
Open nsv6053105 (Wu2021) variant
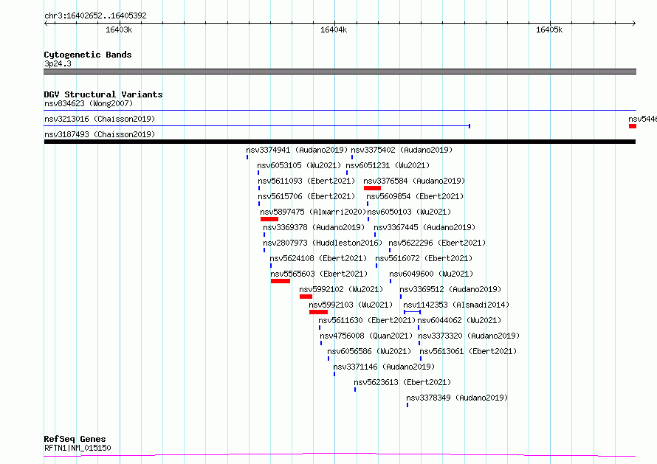tap(299, 165)
